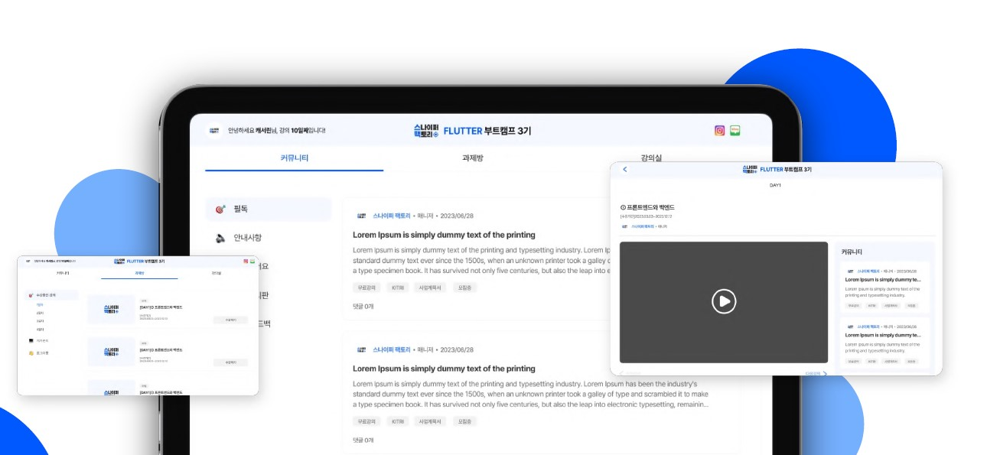Click the first post date 2023/06/28
The width and height of the screenshot is (987, 455).
coord(457,216)
